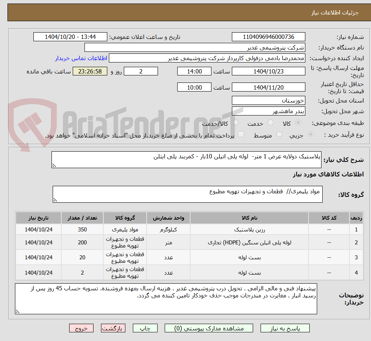The height and width of the screenshot is (341, 371).
Task: Click the شماره نیاز number field
Action: point(268,37)
